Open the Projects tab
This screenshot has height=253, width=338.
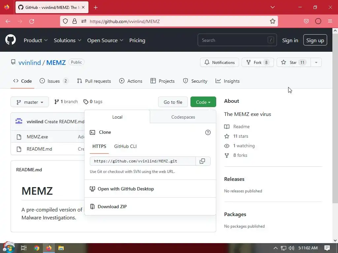(162, 81)
